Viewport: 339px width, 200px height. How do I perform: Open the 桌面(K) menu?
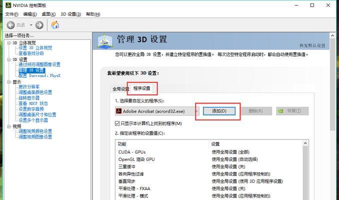(x=48, y=14)
